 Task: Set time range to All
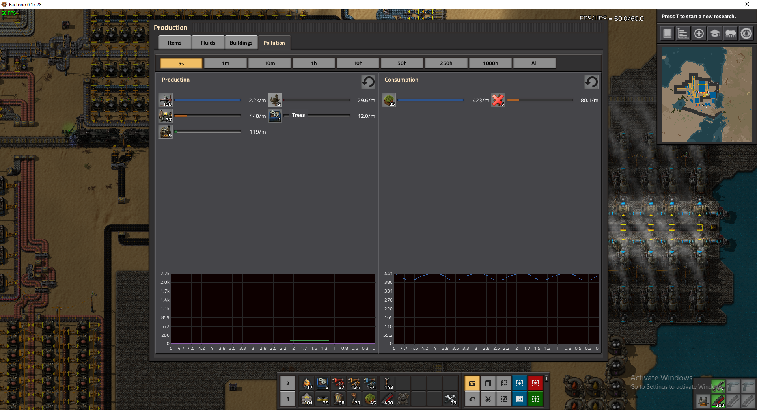point(535,63)
